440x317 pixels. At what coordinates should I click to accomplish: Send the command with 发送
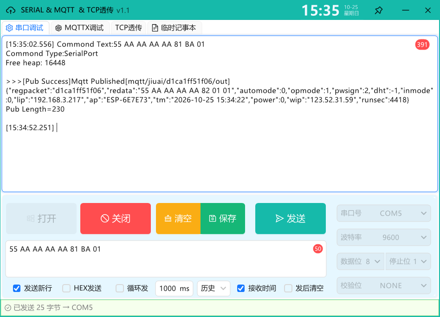[291, 218]
